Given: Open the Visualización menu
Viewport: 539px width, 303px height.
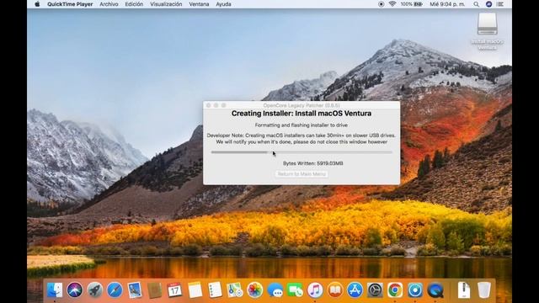Looking at the screenshot, I should (166, 4).
